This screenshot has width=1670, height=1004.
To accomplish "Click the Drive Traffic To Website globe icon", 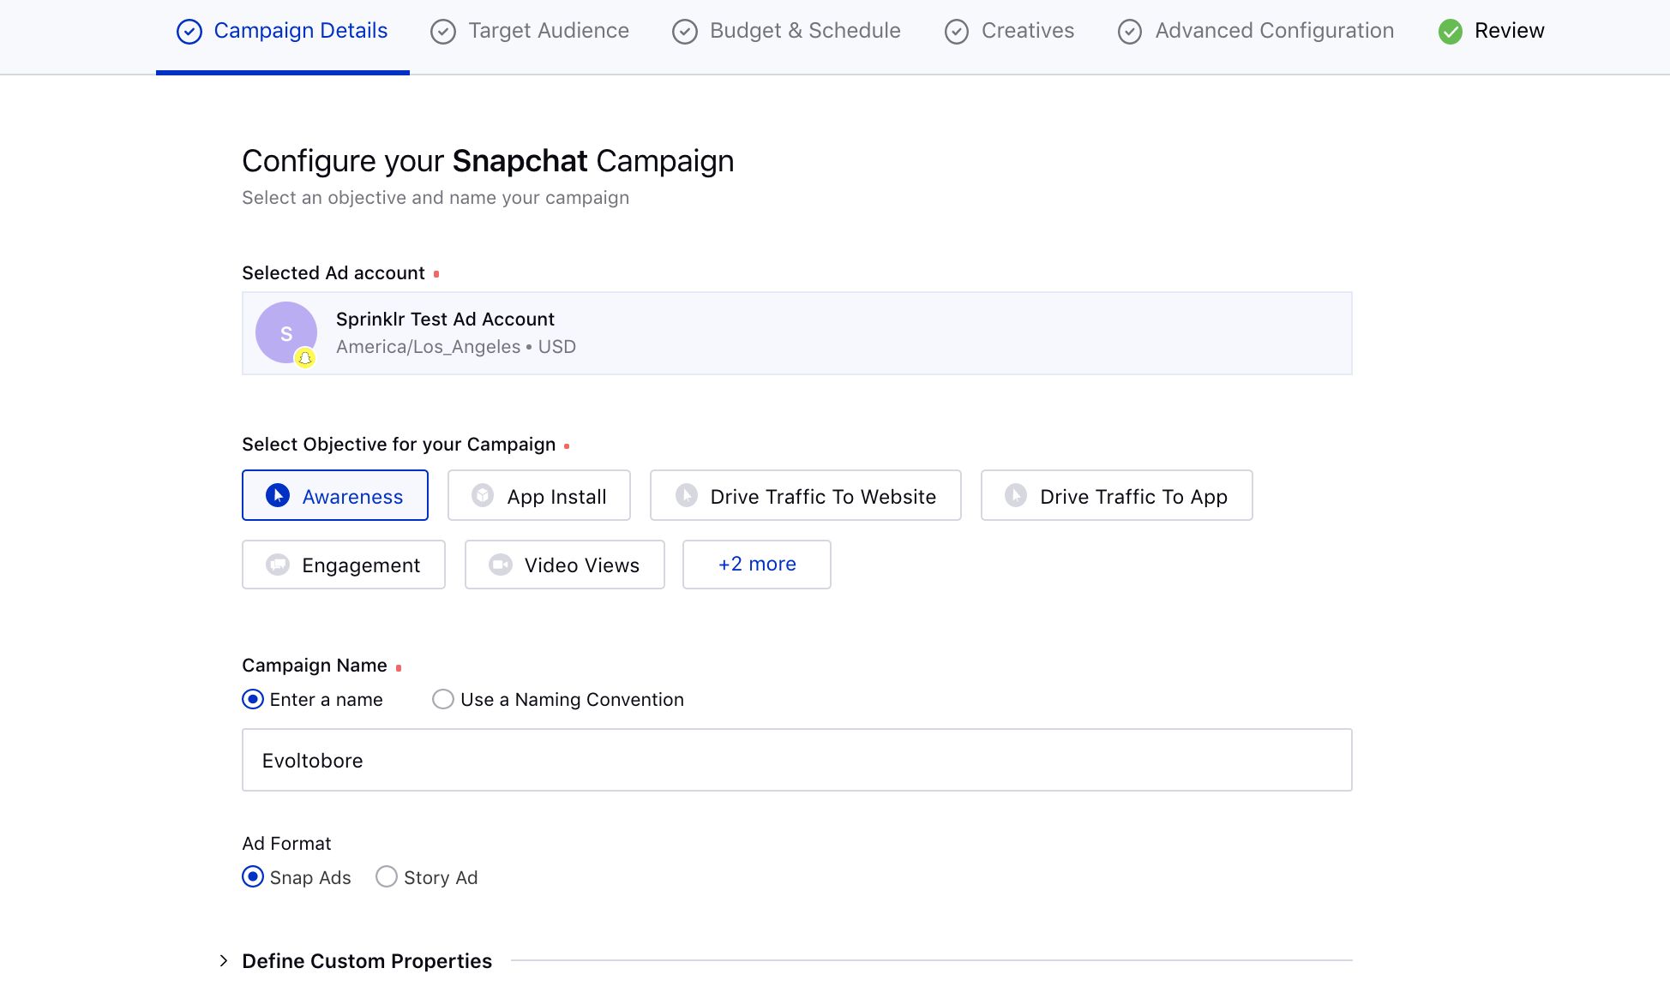I will 686,495.
